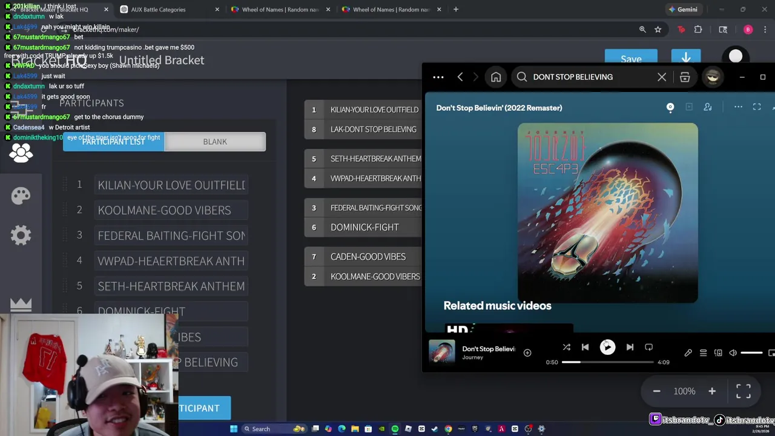The height and width of the screenshot is (436, 775).
Task: Click the Spotify search box text
Action: pos(573,77)
